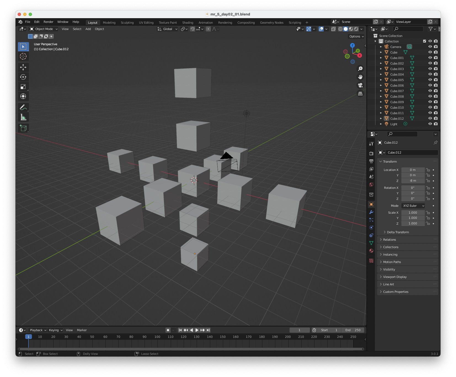The width and height of the screenshot is (456, 377).
Task: Open the XYZ Euler rotation mode dropdown
Action: (x=413, y=206)
